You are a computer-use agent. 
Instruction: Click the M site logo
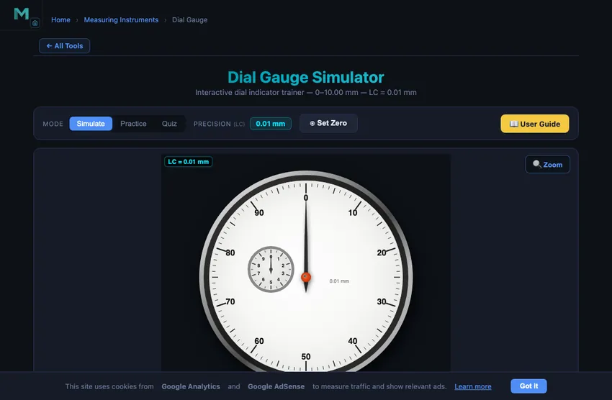[x=21, y=14]
